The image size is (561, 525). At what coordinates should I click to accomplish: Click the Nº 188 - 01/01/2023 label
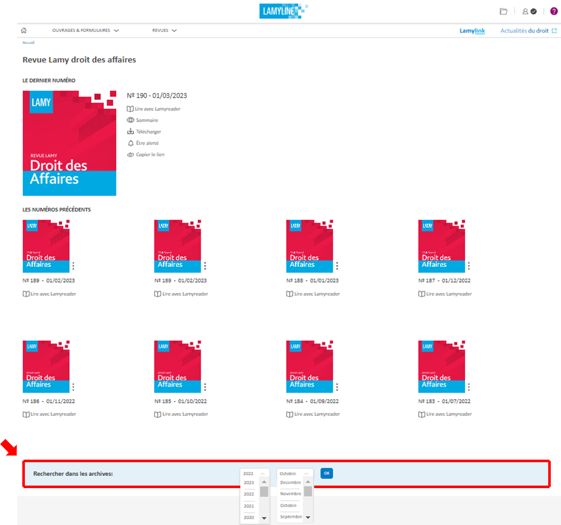(x=312, y=280)
